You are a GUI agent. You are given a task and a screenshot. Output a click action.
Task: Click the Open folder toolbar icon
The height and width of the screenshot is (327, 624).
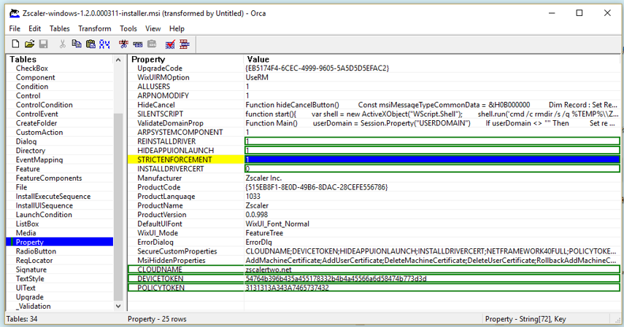[29, 44]
